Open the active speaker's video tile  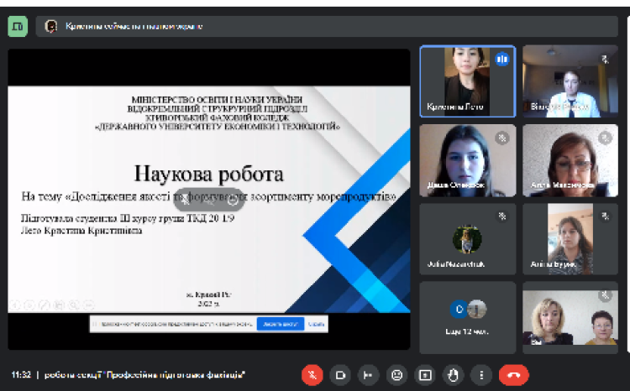click(x=467, y=80)
